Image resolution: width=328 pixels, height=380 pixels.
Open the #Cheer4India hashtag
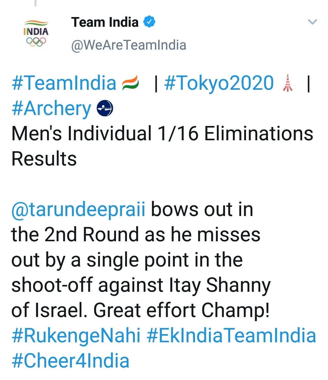70,361
